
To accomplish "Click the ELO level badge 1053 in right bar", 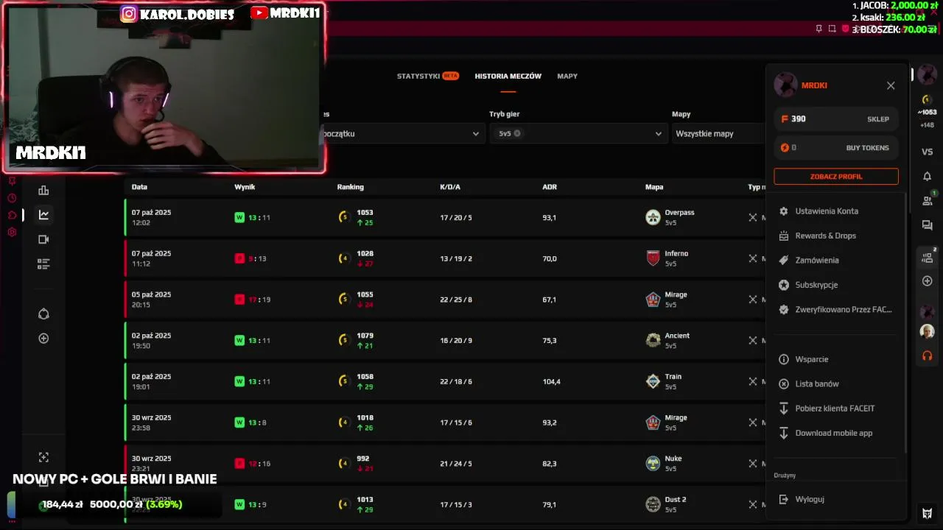I will (x=928, y=106).
